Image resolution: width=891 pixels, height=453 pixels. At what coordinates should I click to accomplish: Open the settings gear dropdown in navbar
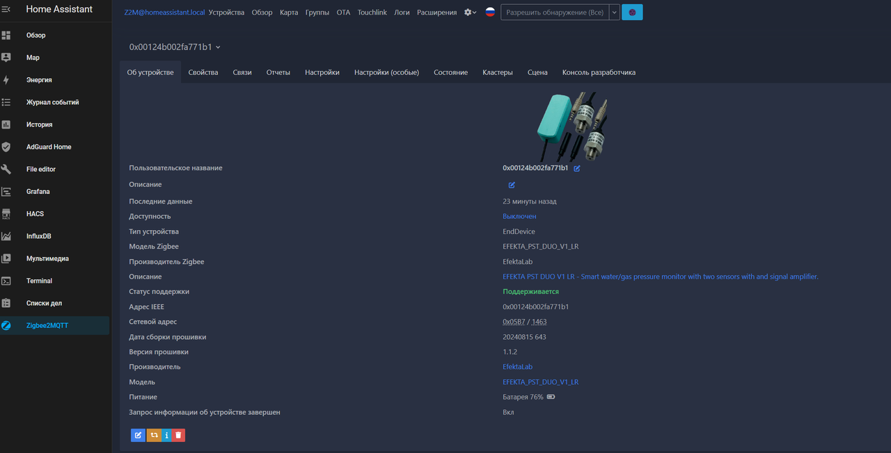471,13
